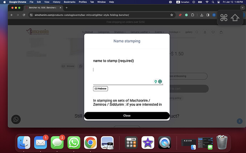The width and height of the screenshot is (246, 153).
Task: Open the Chrome extensions puzzle menu
Action: coord(193,15)
